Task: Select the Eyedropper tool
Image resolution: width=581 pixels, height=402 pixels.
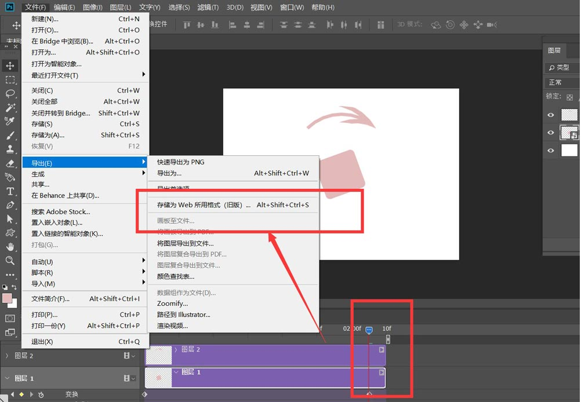Action: tap(10, 121)
